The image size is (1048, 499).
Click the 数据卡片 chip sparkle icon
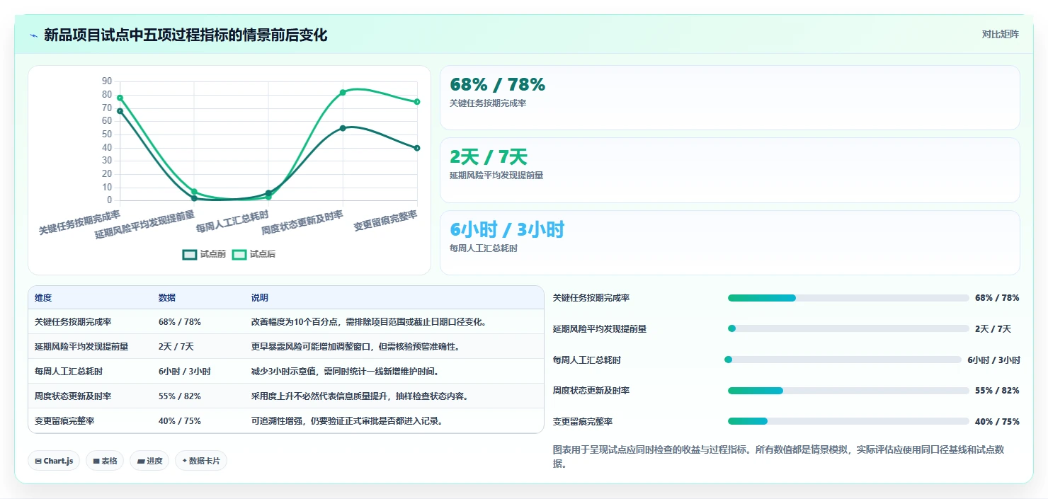(184, 461)
